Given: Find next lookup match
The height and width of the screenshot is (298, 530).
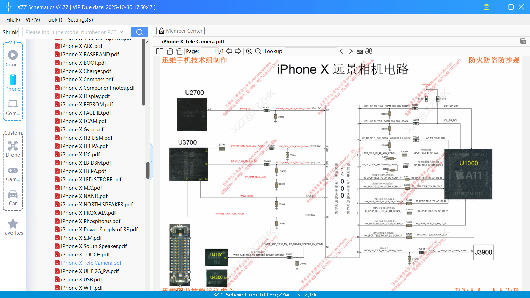Looking at the screenshot, I should tap(350, 51).
